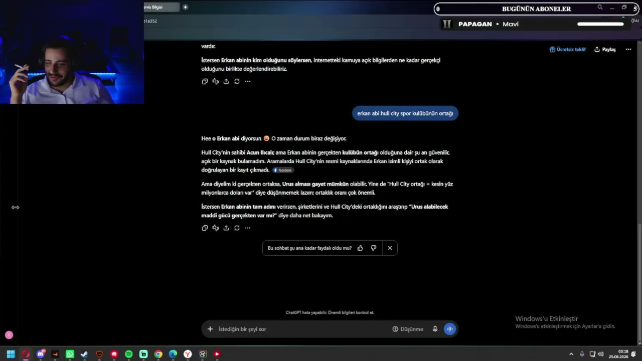Start dictation with the microphone icon
642x361 pixels.
(x=435, y=329)
